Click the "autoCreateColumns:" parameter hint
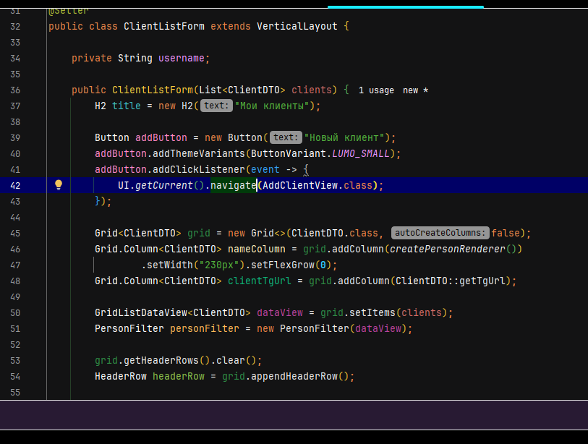This screenshot has width=588, height=444. 440,233
